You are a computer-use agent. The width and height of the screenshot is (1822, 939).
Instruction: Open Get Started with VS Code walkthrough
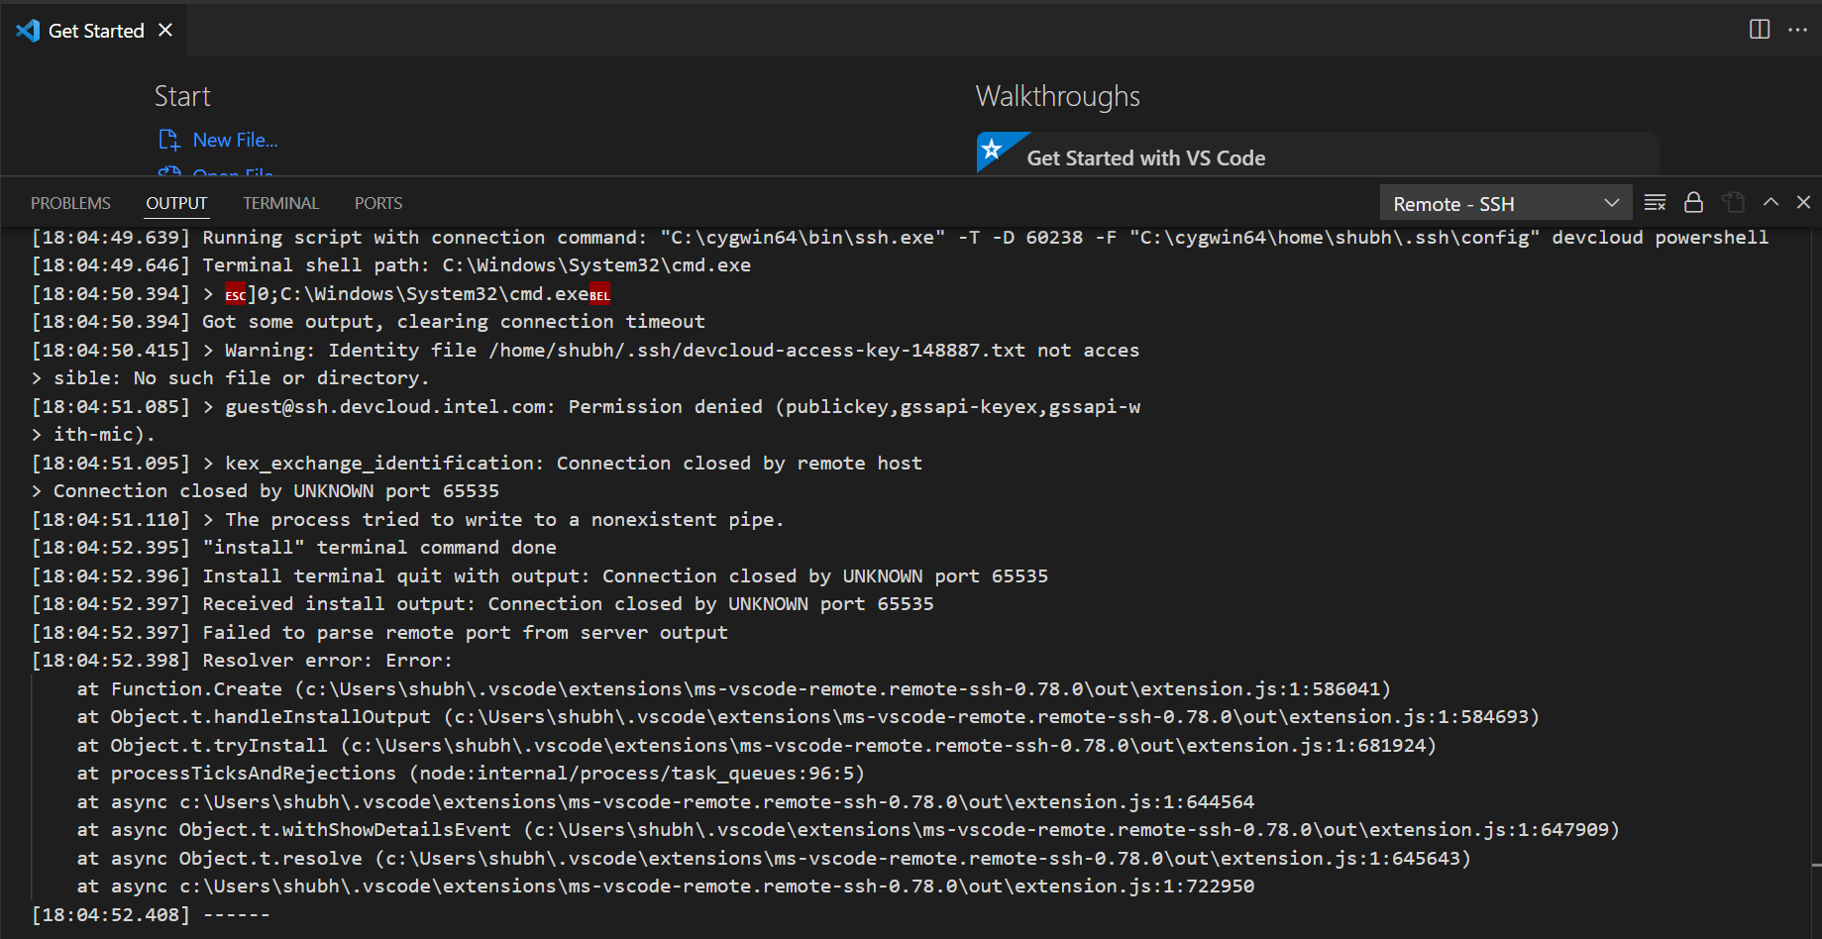[1145, 158]
